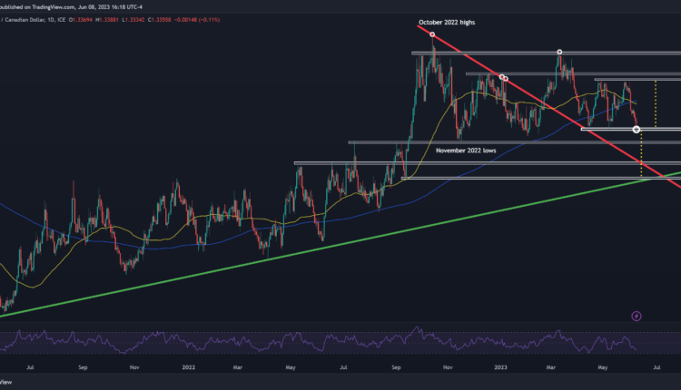Click the twin circle markers on red trendline

point(503,79)
